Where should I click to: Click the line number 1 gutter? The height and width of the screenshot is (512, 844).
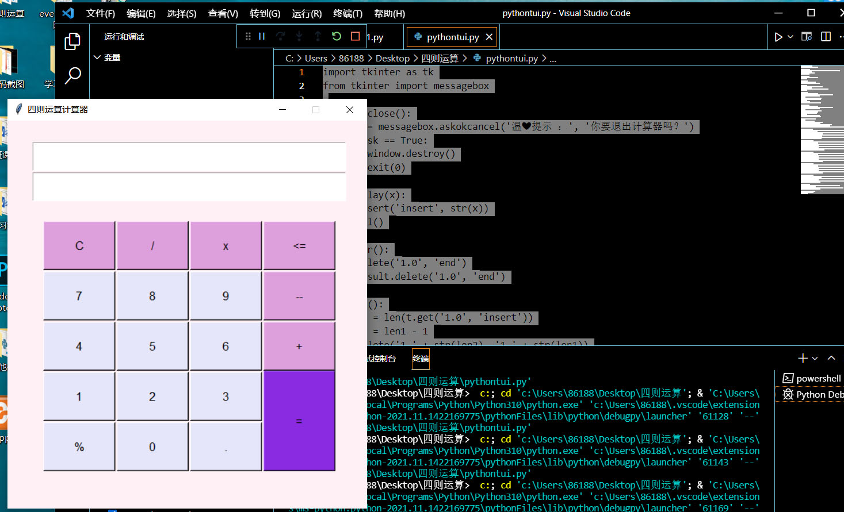click(301, 72)
